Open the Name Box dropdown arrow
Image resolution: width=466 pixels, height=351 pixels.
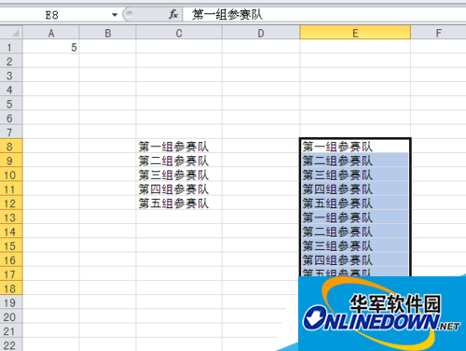pyautogui.click(x=115, y=15)
